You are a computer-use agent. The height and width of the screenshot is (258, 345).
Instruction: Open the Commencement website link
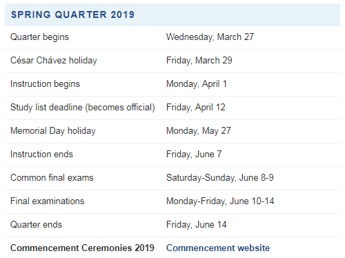point(218,248)
